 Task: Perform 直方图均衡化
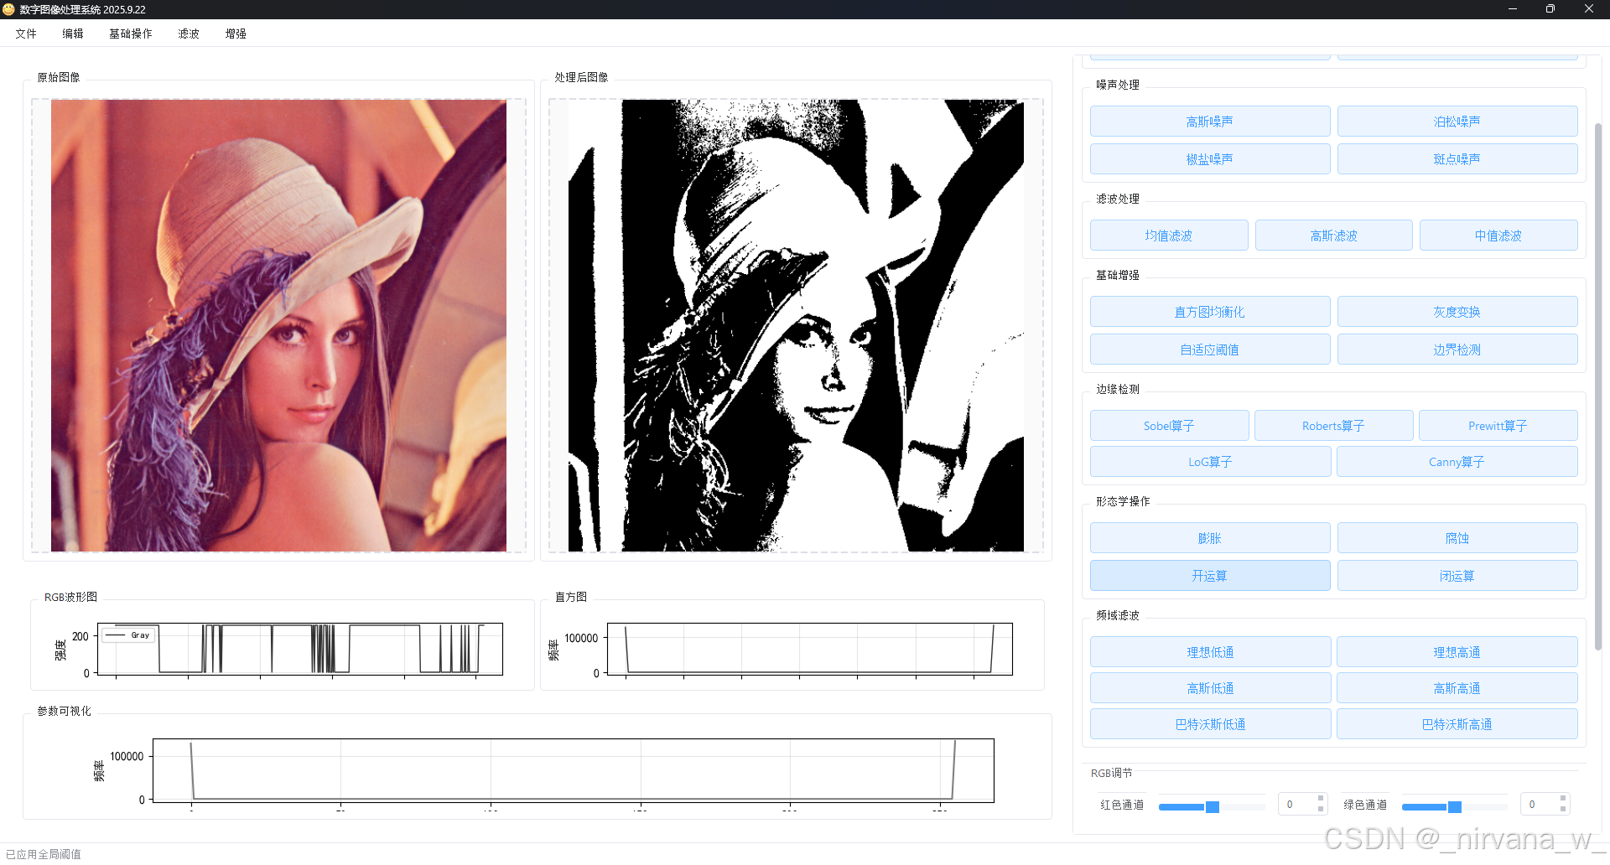(x=1209, y=312)
